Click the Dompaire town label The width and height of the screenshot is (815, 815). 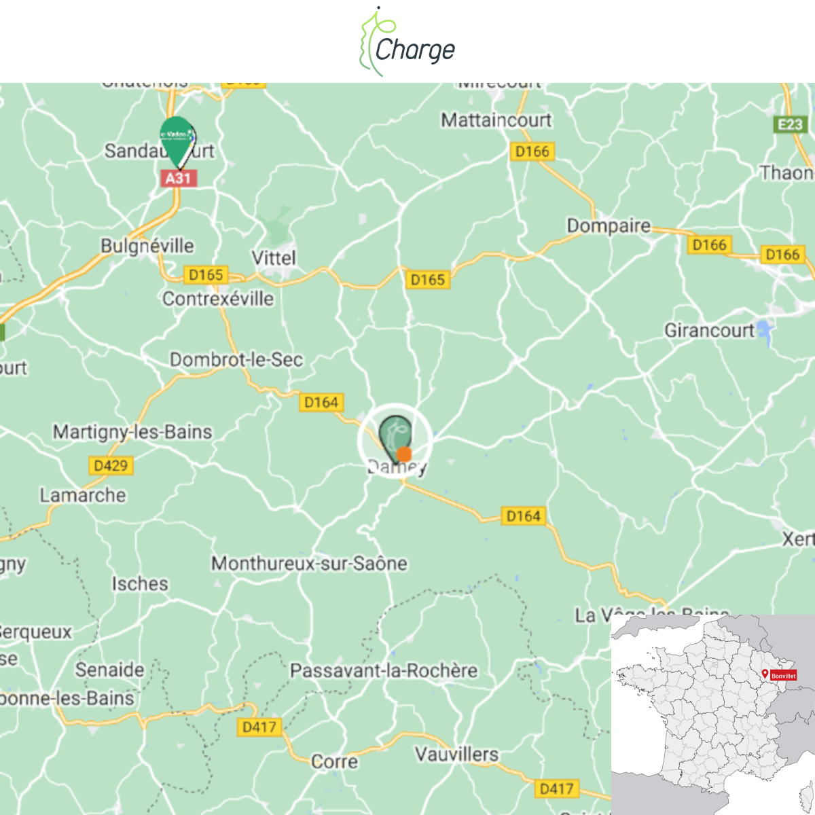(609, 226)
